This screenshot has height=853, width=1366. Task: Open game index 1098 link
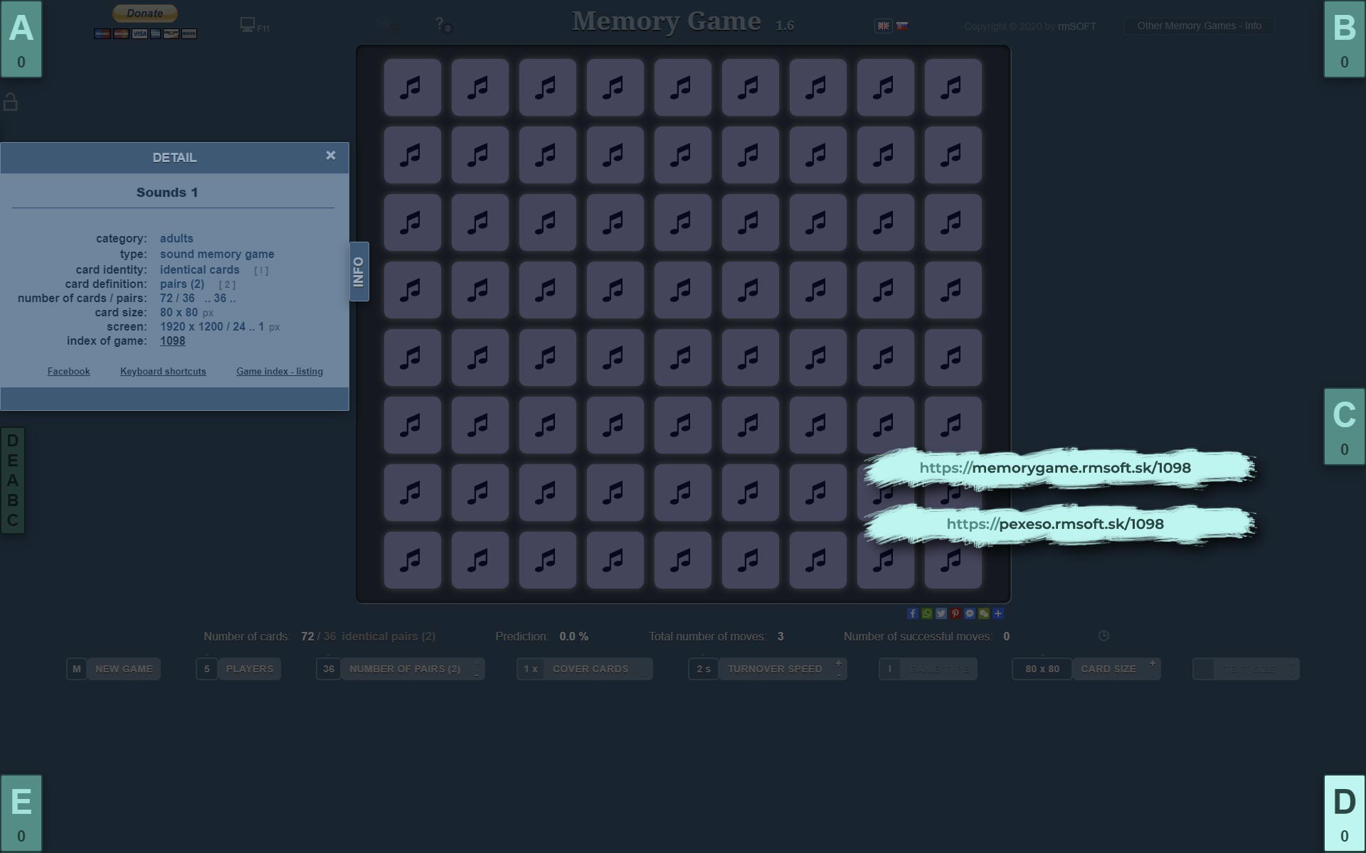pos(172,341)
